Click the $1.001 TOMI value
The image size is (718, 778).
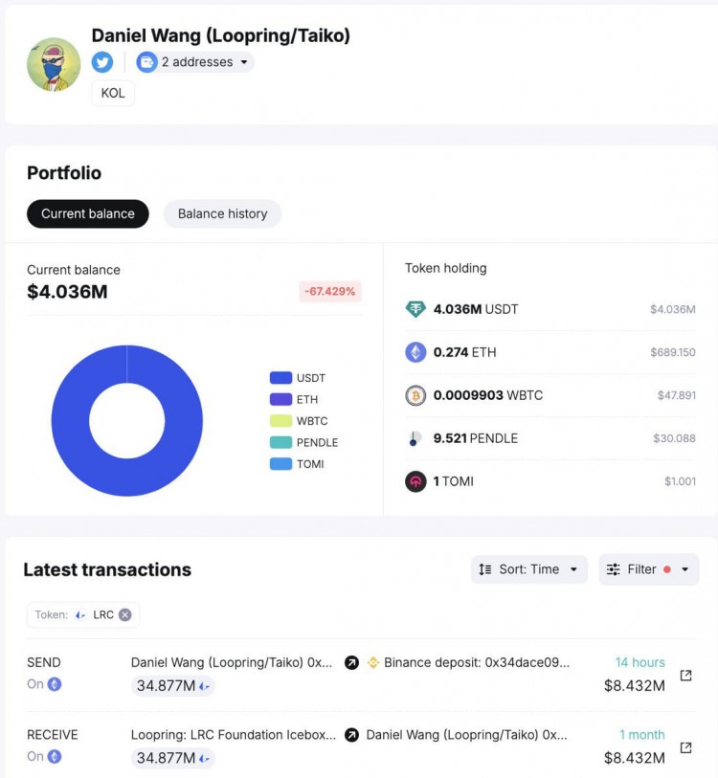(x=680, y=481)
